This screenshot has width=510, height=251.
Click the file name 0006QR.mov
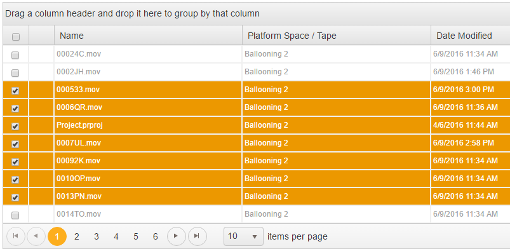[79, 107]
